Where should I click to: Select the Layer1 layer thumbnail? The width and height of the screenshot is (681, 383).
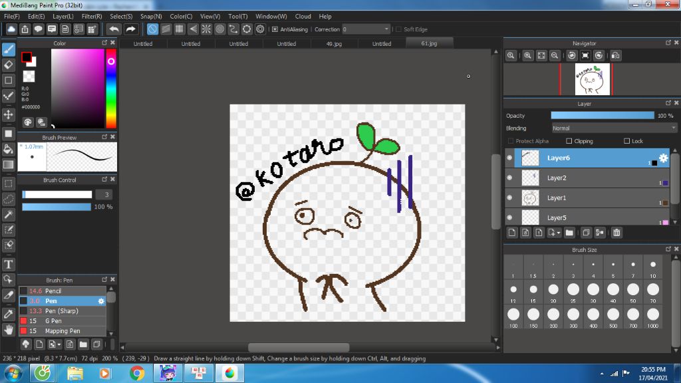click(530, 197)
